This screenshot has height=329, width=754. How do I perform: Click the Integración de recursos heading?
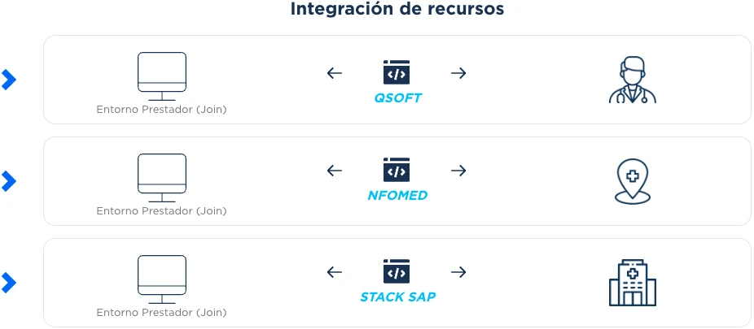coord(397,10)
